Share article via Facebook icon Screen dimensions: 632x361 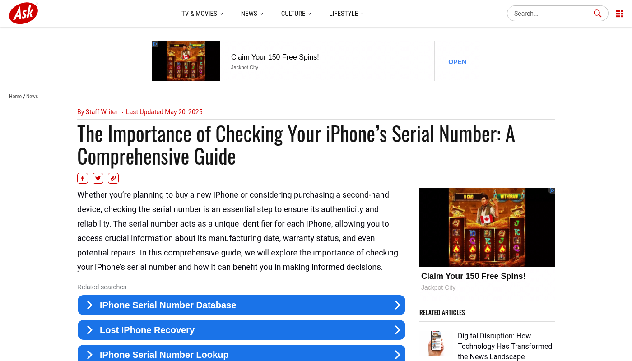(x=83, y=178)
